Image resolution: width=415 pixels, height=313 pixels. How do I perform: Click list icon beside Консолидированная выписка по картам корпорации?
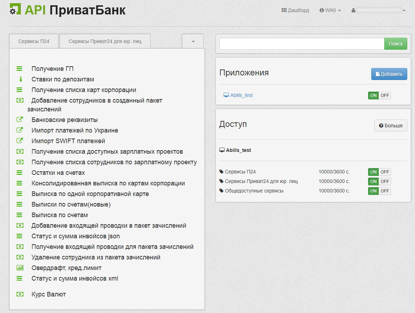click(x=19, y=183)
